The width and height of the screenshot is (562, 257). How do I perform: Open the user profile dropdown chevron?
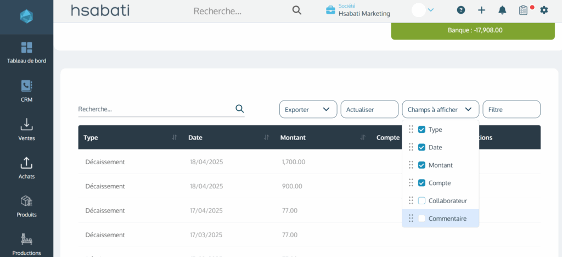tap(431, 10)
